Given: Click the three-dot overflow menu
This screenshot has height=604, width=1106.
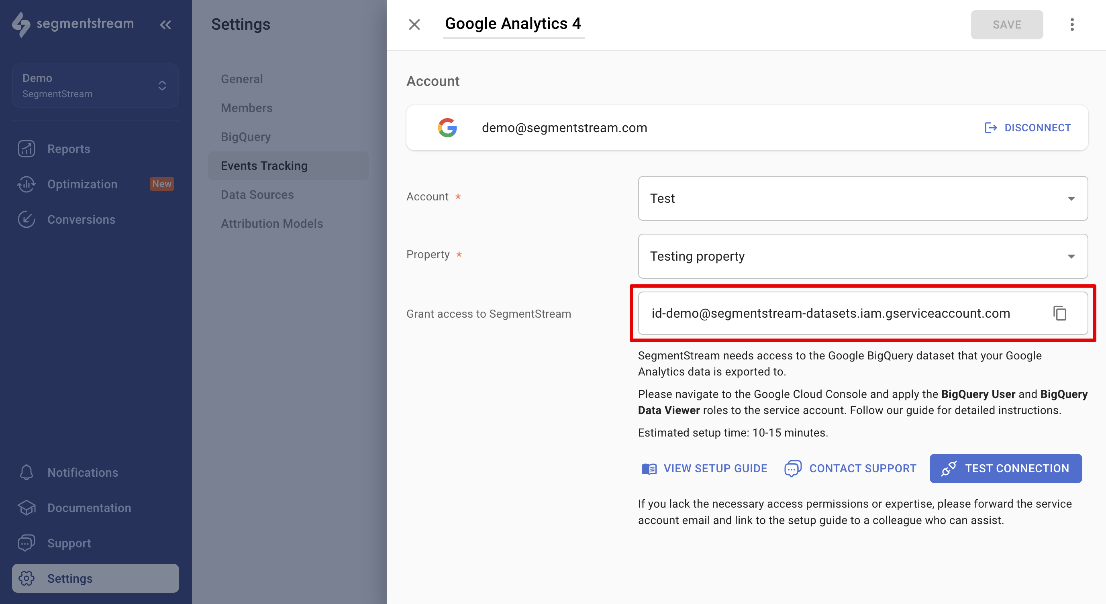Looking at the screenshot, I should point(1072,24).
